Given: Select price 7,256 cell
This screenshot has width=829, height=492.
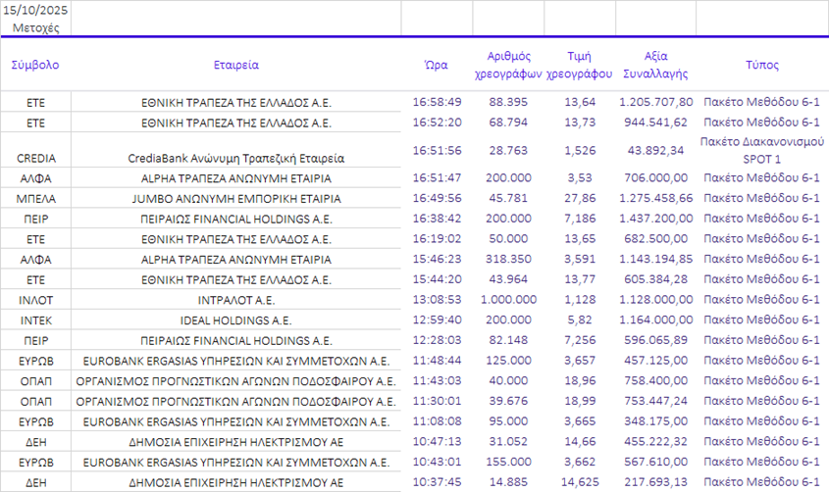Looking at the screenshot, I should pos(580,340).
